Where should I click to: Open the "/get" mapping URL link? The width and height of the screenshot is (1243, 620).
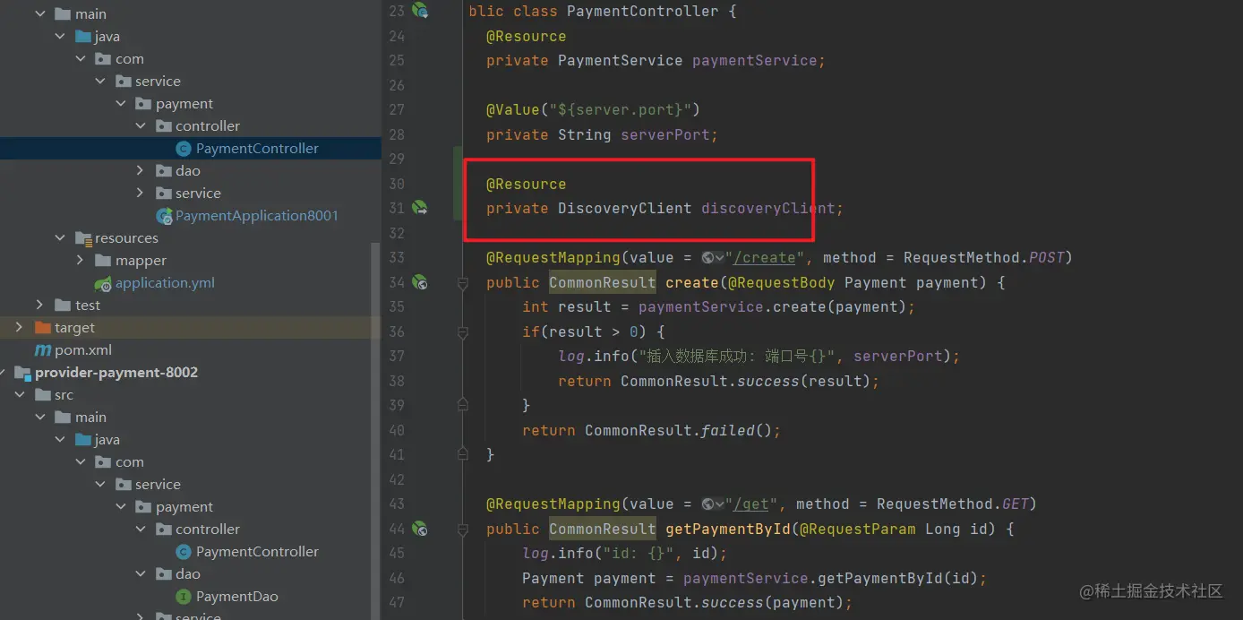coord(750,504)
